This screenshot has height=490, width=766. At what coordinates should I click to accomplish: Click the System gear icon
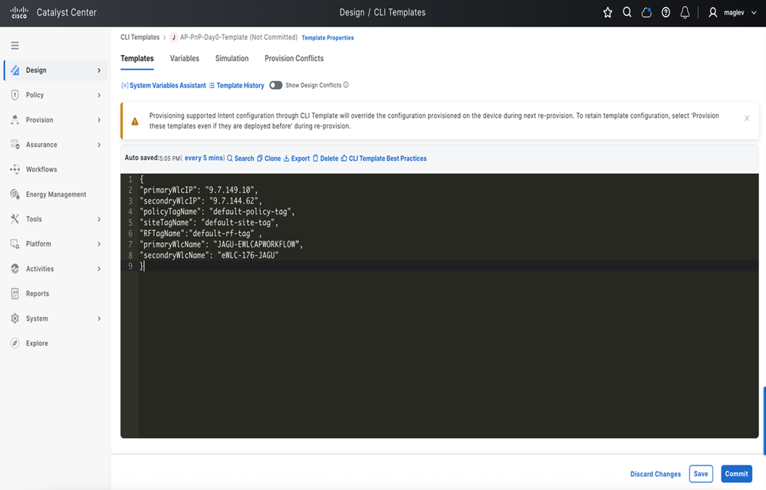point(15,318)
